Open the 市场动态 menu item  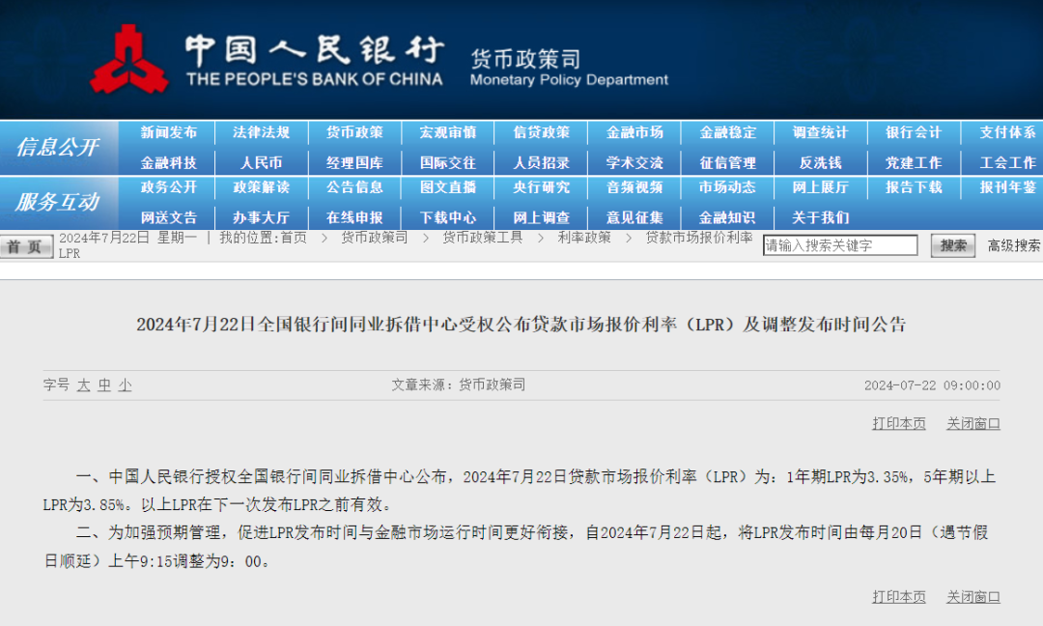(728, 187)
